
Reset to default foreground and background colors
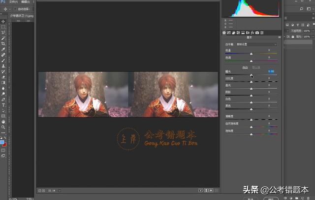[1, 138]
